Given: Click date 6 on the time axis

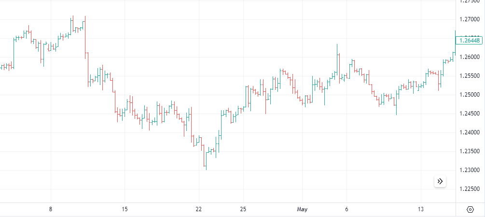Looking at the screenshot, I should 346,209.
